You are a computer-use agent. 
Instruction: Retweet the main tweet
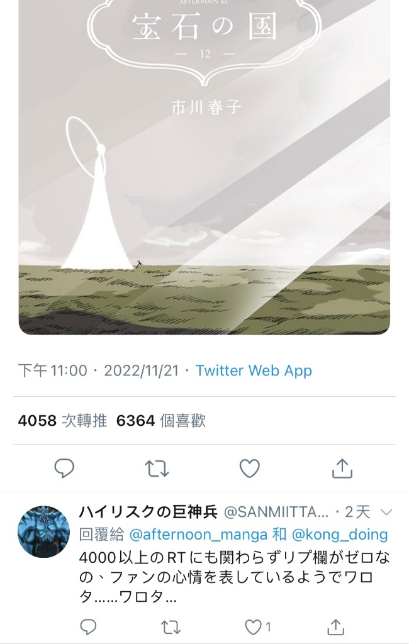157,468
